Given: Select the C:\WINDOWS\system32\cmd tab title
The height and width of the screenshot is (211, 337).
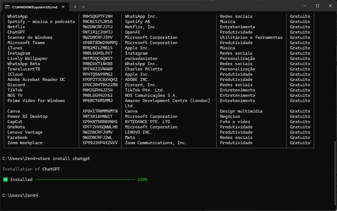Looking at the screenshot, I should pyautogui.click(x=35, y=7).
